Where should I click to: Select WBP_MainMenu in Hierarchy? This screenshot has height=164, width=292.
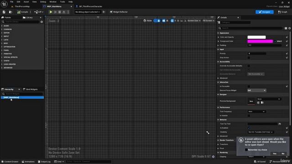coord(22,97)
